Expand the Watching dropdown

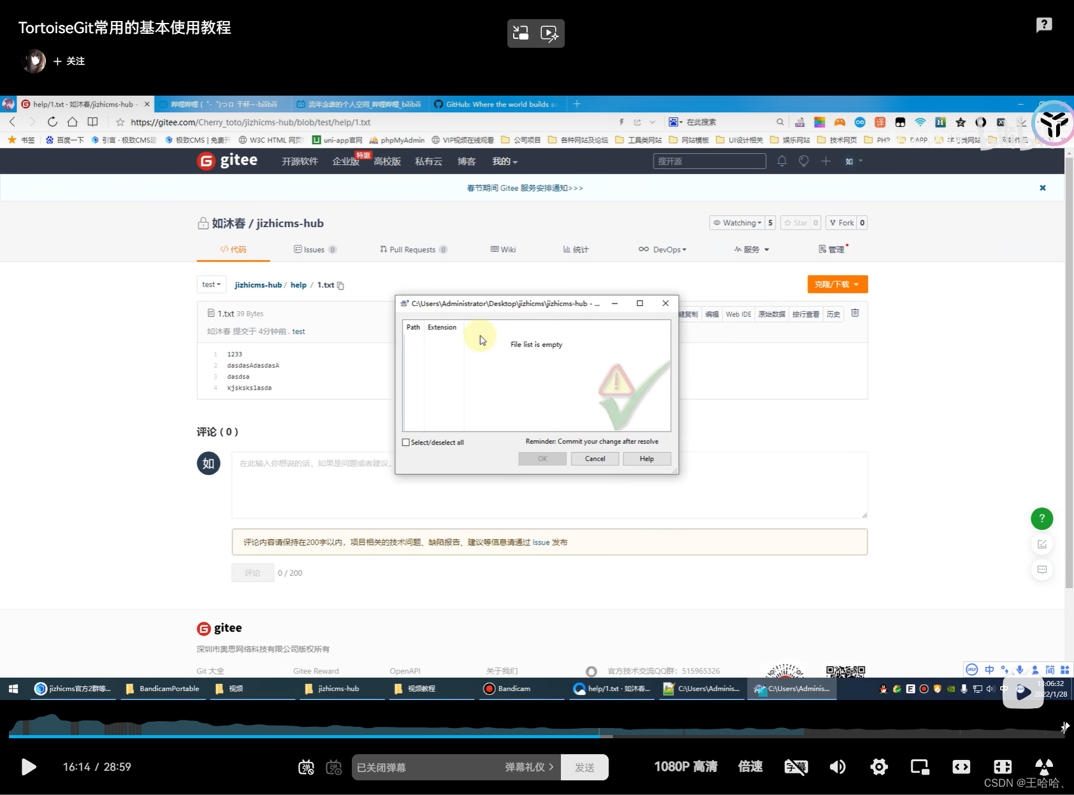(x=737, y=222)
